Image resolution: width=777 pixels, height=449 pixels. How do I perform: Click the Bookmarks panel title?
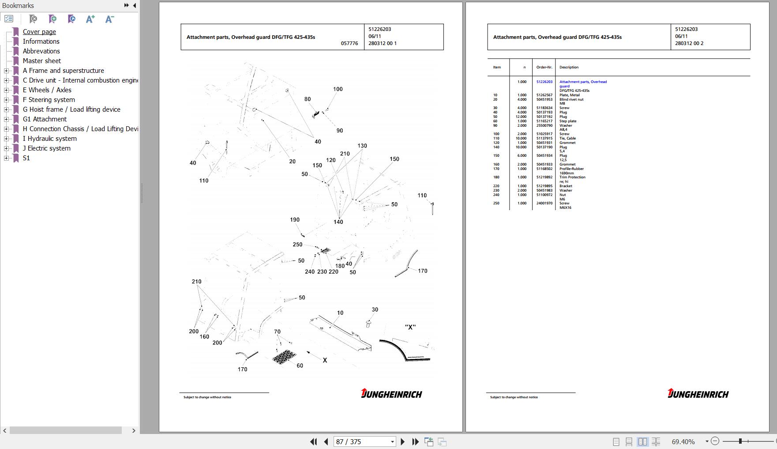(18, 5)
